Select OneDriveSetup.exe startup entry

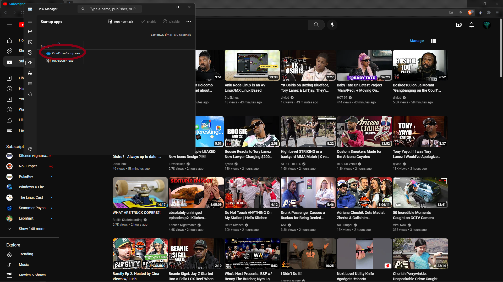63,53
